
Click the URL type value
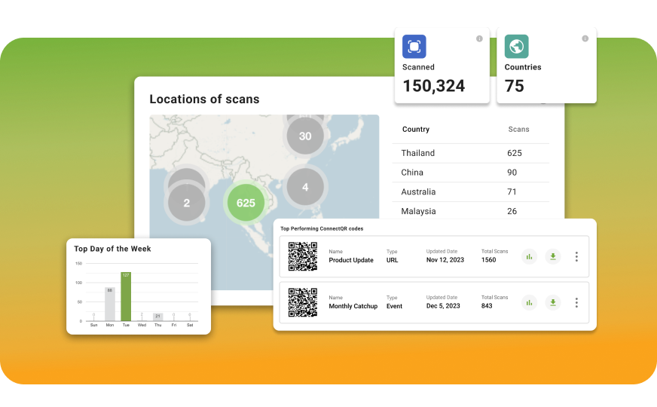[393, 260]
